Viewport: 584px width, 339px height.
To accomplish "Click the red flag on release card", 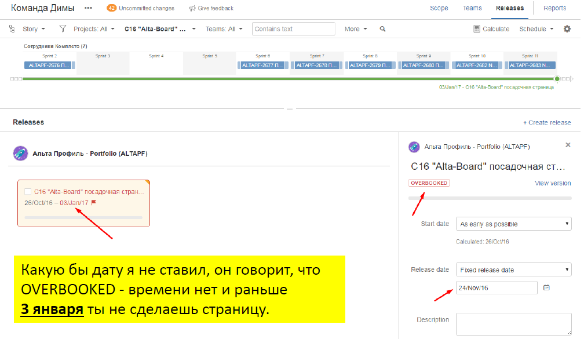I will 94,203.
